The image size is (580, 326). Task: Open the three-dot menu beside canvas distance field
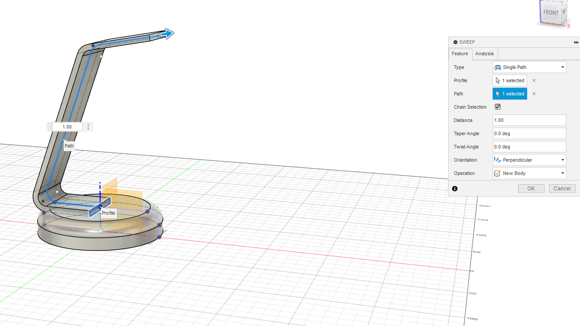[88, 127]
